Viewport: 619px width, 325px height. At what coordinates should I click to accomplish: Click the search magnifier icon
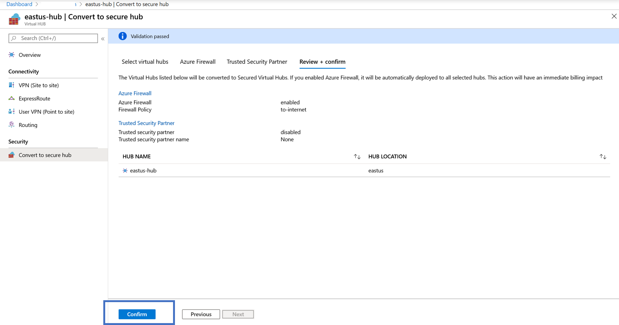14,38
